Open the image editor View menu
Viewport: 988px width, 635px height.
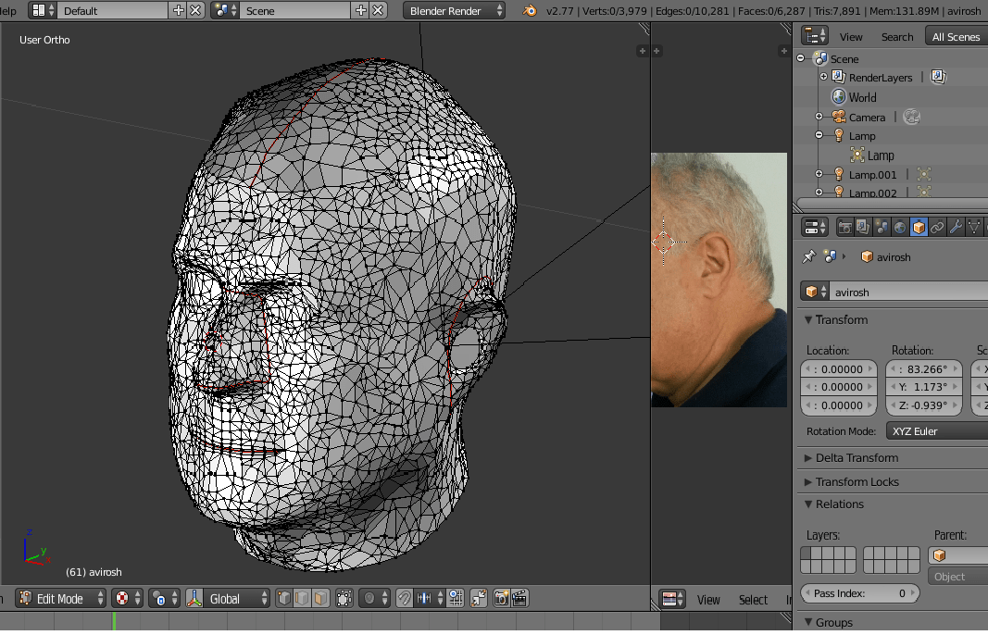click(x=708, y=600)
